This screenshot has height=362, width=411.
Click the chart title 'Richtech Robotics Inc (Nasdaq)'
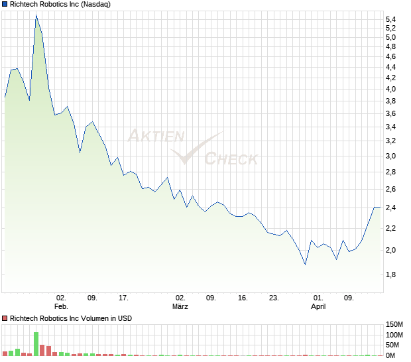point(60,4)
